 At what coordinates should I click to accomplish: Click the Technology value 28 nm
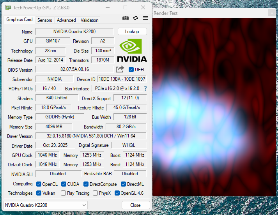coord(50,51)
